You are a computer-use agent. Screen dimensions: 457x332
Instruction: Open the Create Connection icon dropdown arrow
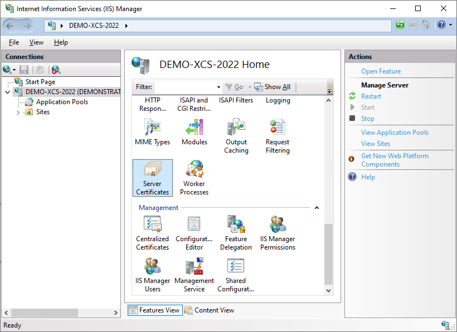[x=14, y=70]
